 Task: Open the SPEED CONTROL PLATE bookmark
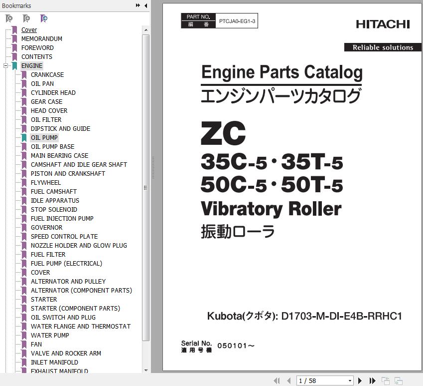[x=64, y=237]
